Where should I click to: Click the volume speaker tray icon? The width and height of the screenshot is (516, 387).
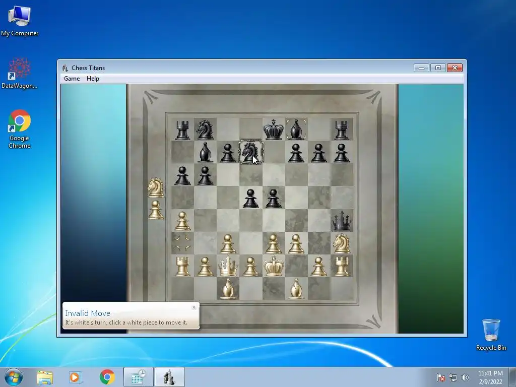click(x=465, y=377)
